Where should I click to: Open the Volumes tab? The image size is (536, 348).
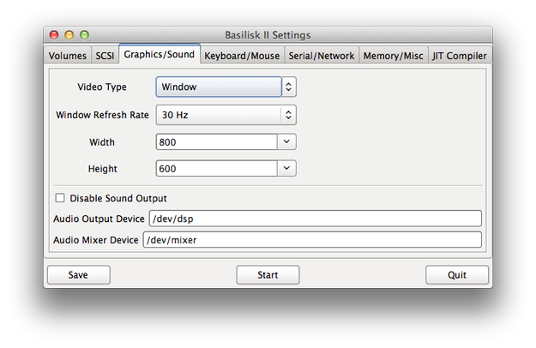tap(68, 56)
